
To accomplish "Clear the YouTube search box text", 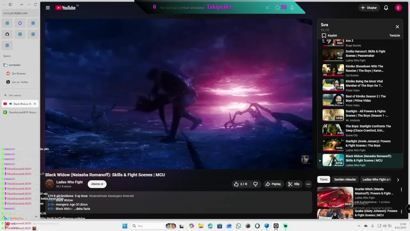I will tap(267, 8).
